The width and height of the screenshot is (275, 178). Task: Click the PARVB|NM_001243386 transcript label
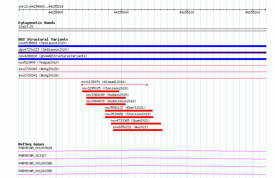pyautogui.click(x=35, y=163)
